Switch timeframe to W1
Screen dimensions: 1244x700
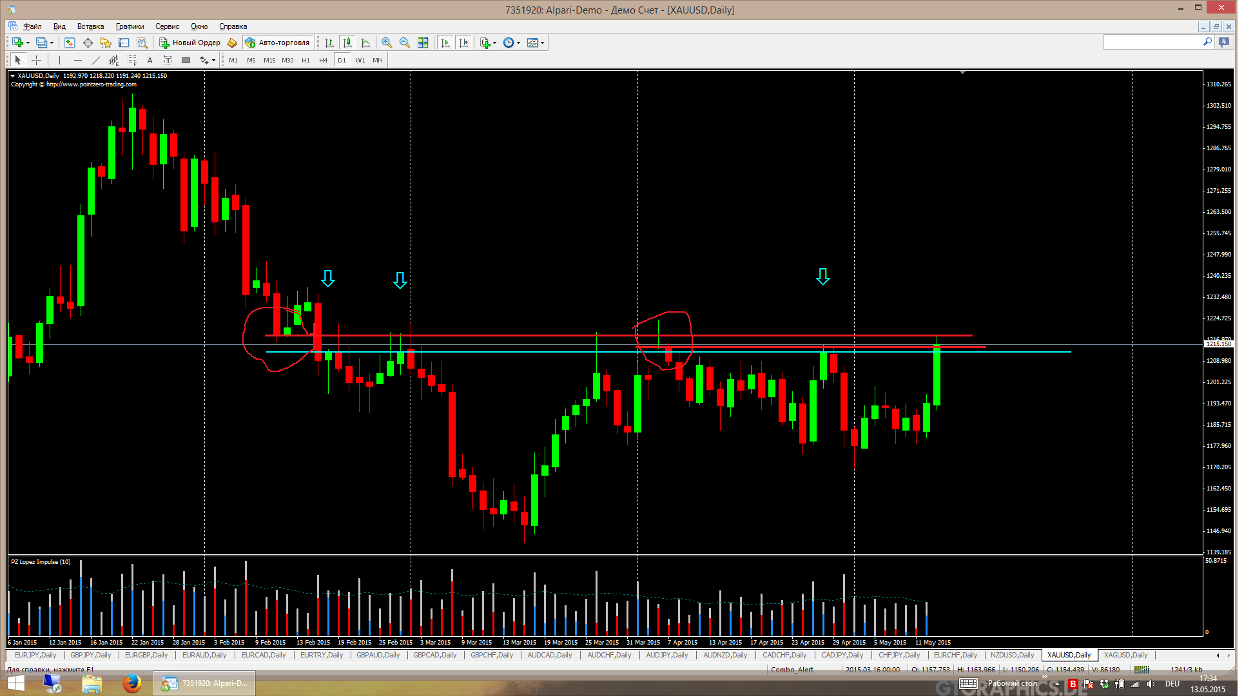(x=360, y=60)
